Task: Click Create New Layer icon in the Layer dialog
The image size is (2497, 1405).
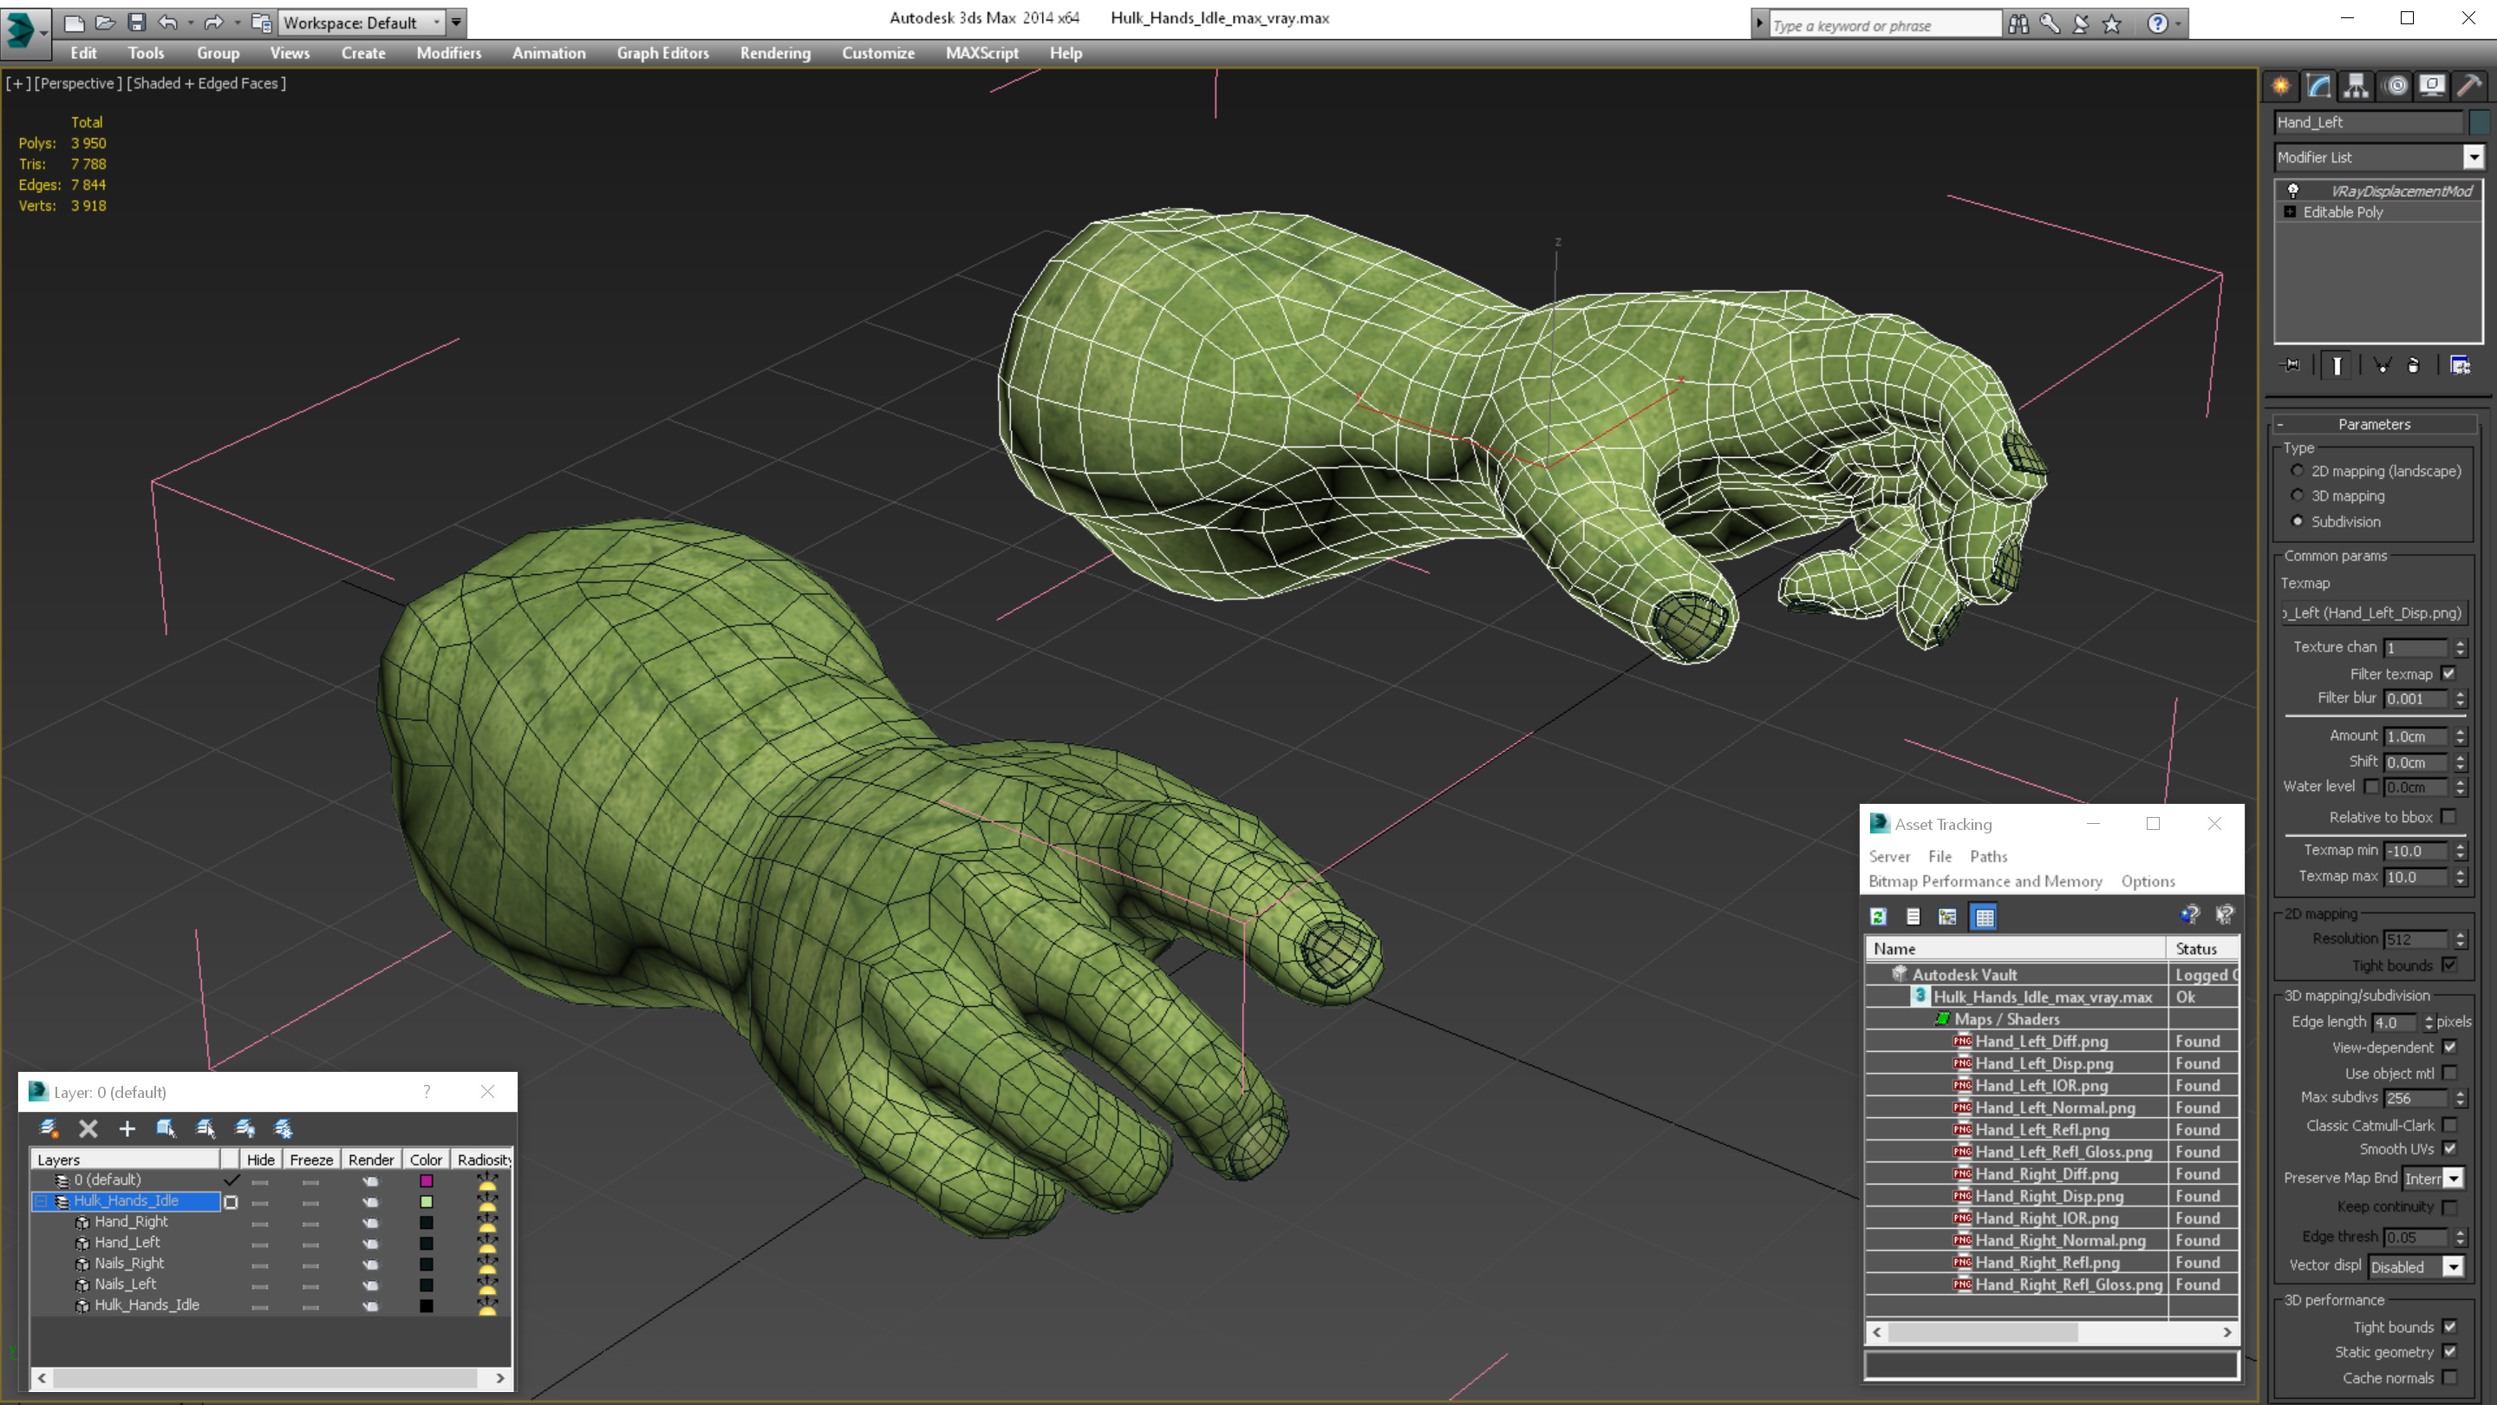Action: tap(49, 1128)
